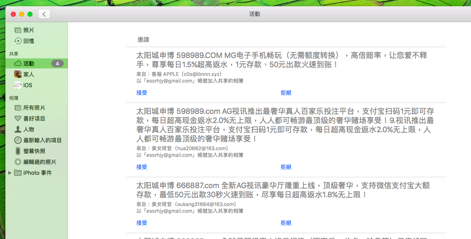This screenshot has height=239, width=471.
Task: Select the 活動 cloud item in sidebar
Action: pyautogui.click(x=37, y=63)
